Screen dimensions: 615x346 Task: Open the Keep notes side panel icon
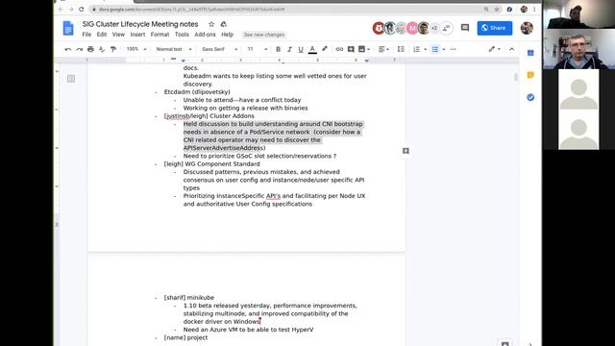point(530,75)
